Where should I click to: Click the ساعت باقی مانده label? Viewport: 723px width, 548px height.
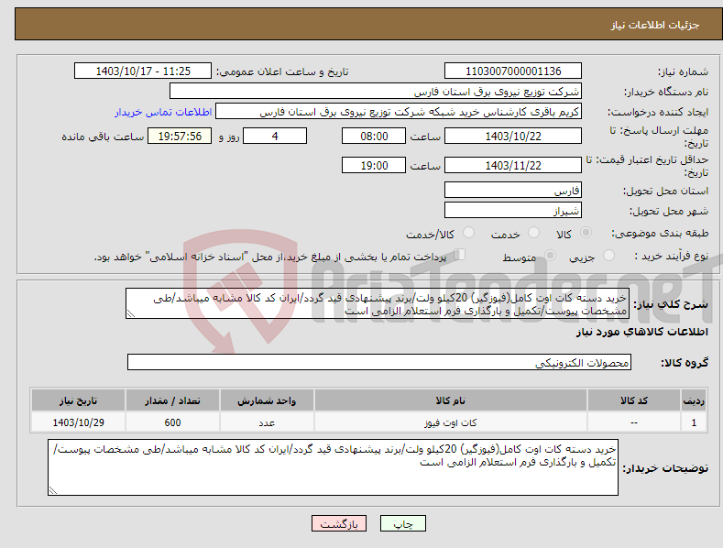[103, 137]
